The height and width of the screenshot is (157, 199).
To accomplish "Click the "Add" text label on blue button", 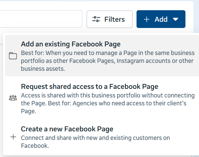I will pyautogui.click(x=161, y=19).
